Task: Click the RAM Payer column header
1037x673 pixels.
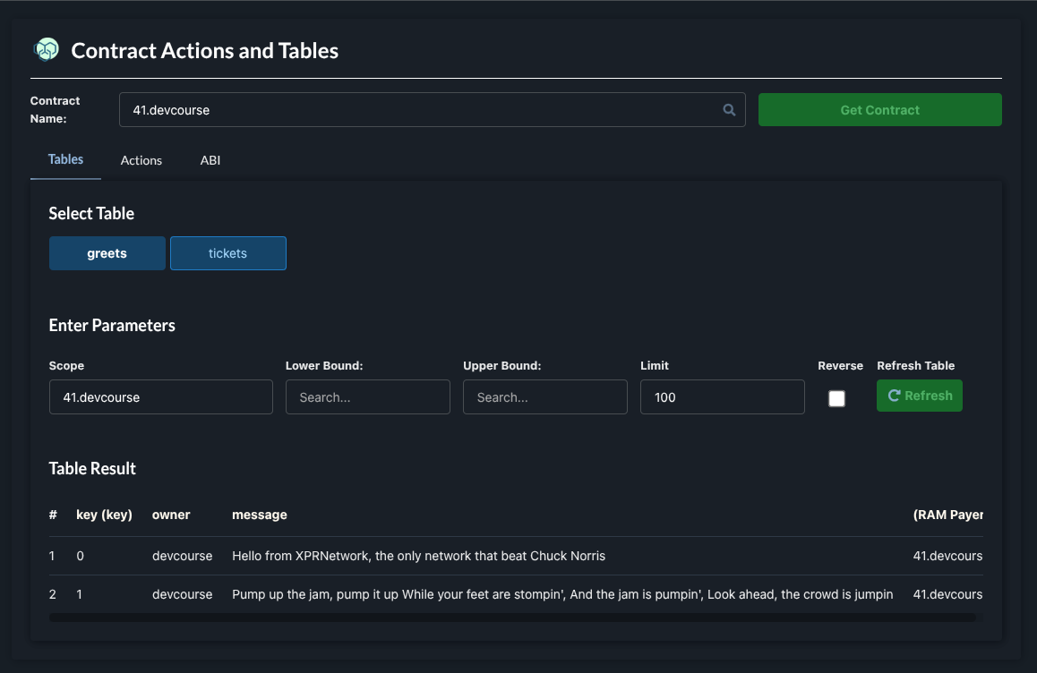Action: [947, 515]
